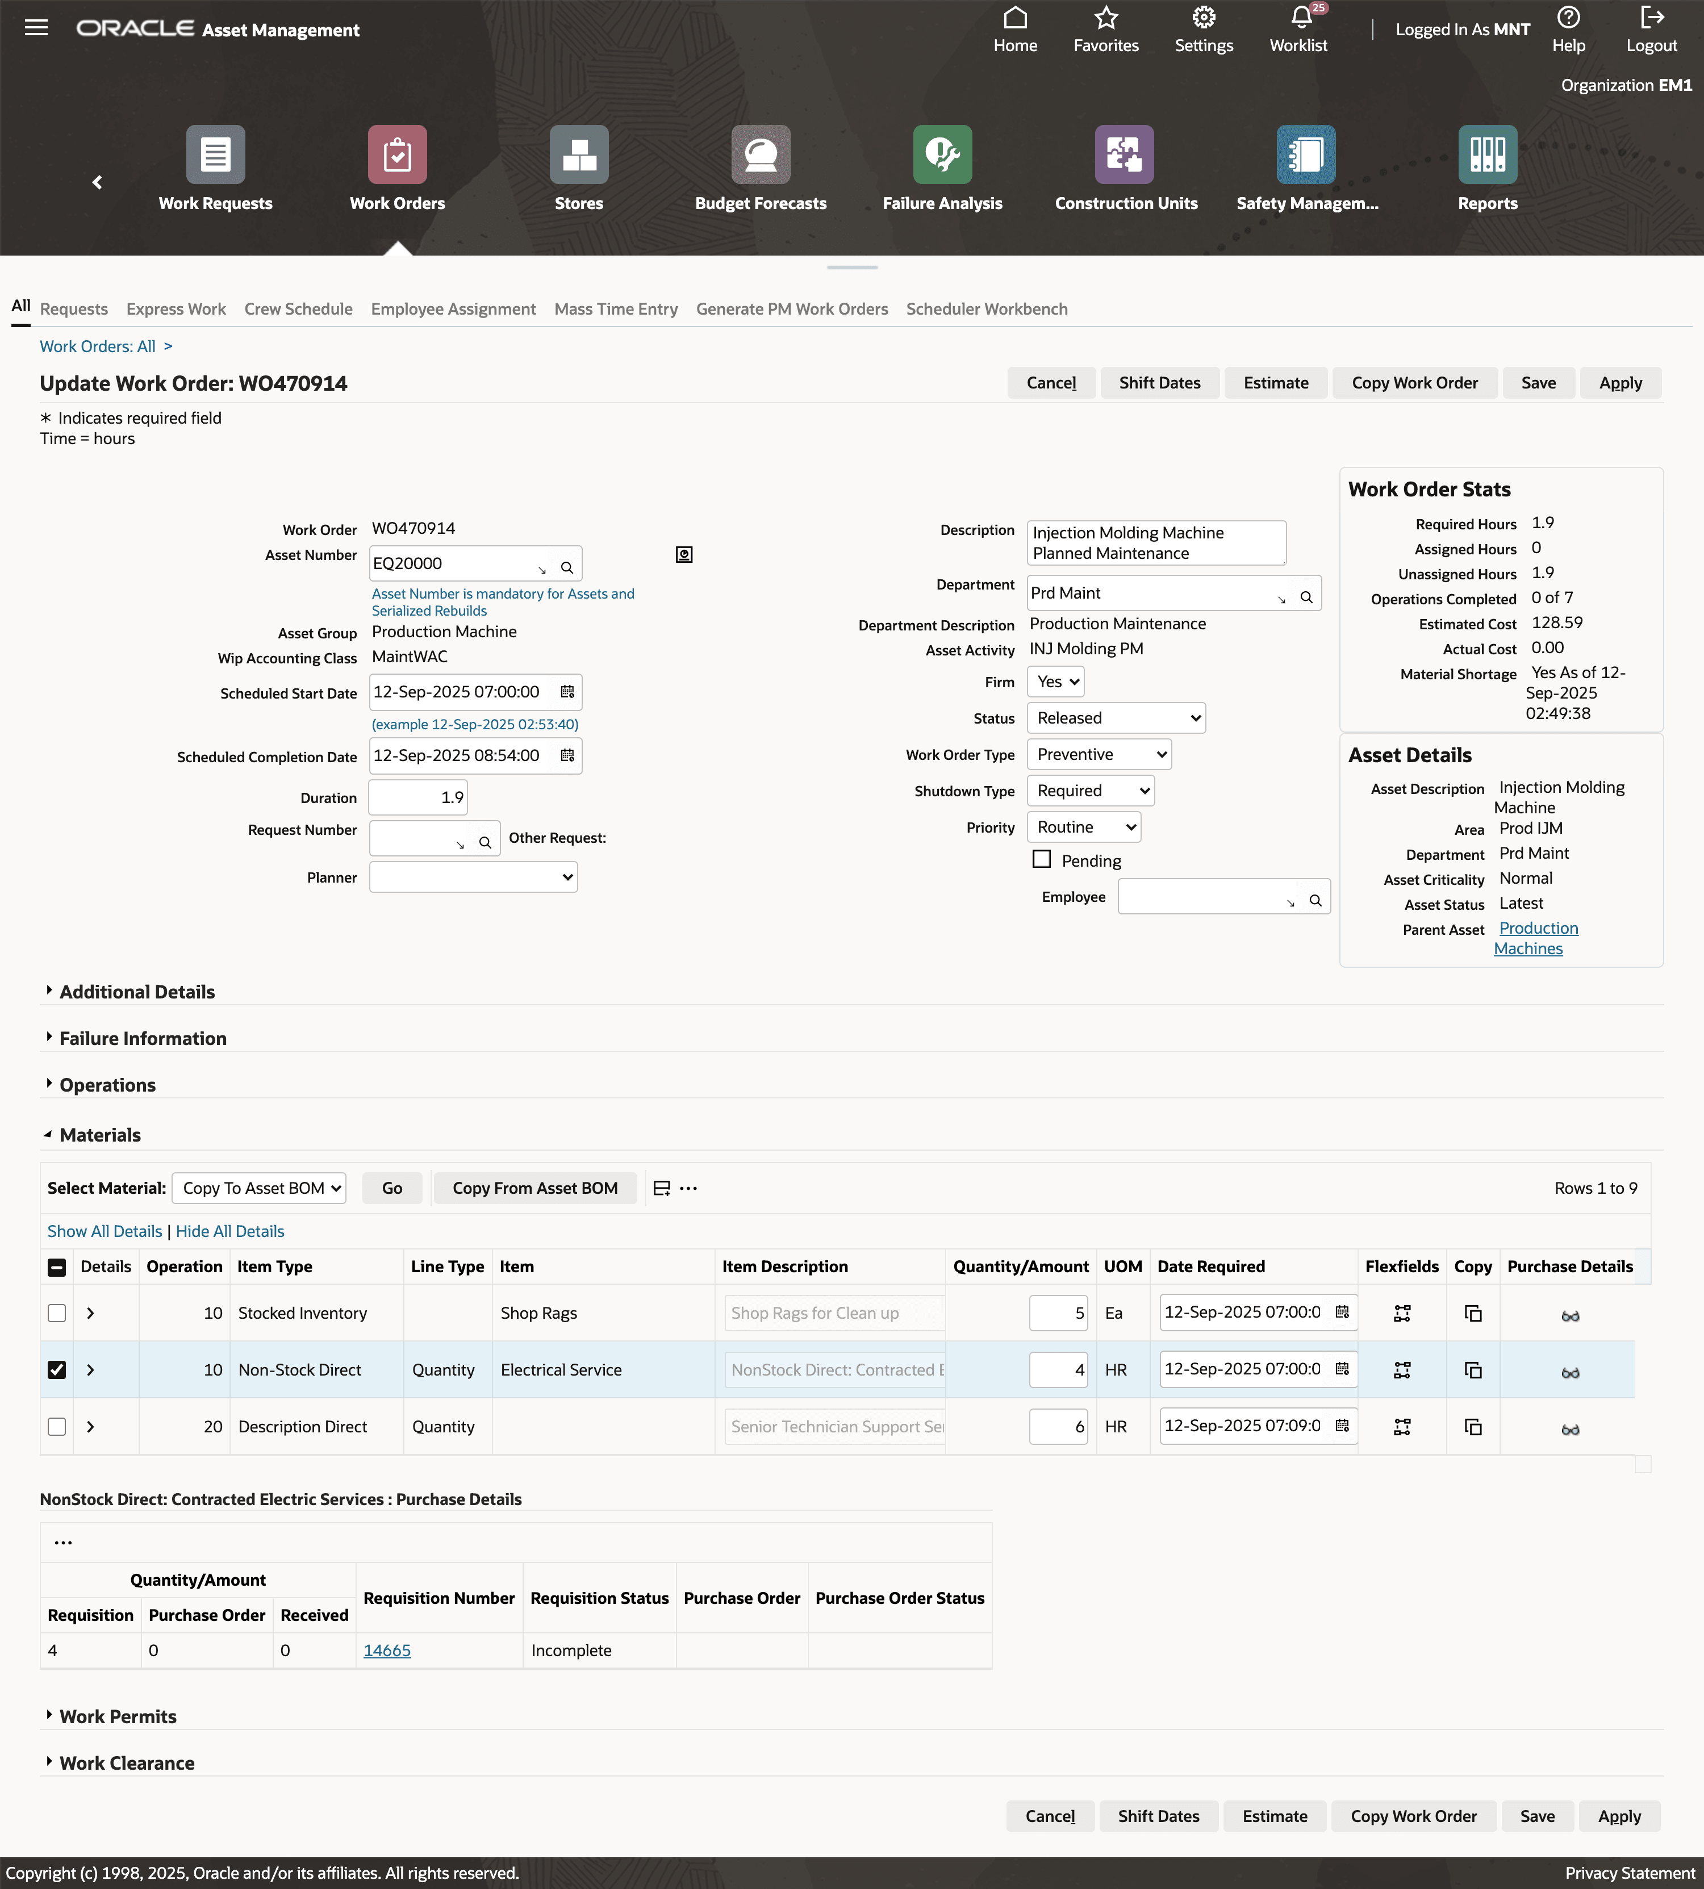Switch to the Scheduler Workbench tab
The image size is (1704, 1889).
tap(987, 309)
